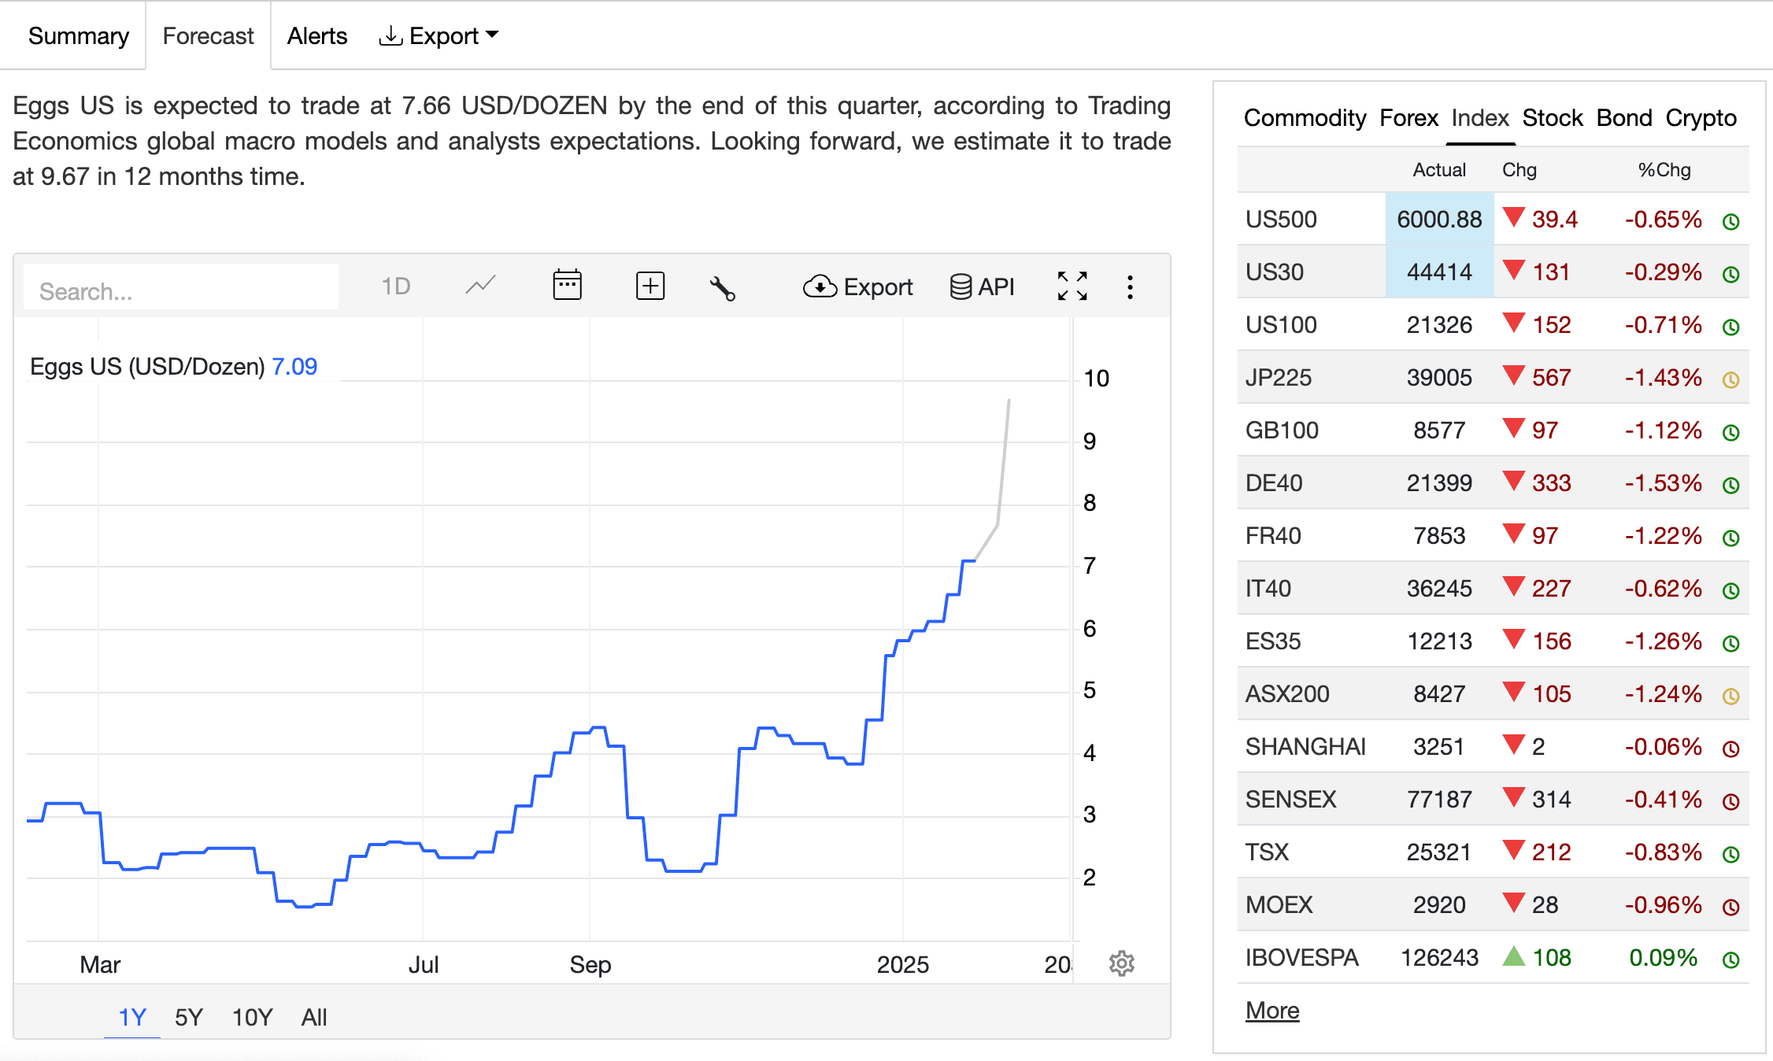Open the Crypto market tab
Viewport: 1773px width, 1061px height.
pos(1701,118)
